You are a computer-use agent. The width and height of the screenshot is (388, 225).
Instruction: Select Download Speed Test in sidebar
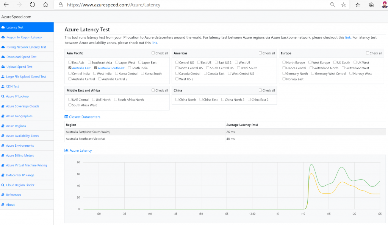tap(21, 57)
